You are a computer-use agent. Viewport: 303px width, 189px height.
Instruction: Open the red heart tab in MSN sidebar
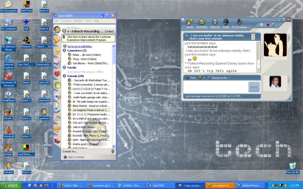(57, 74)
